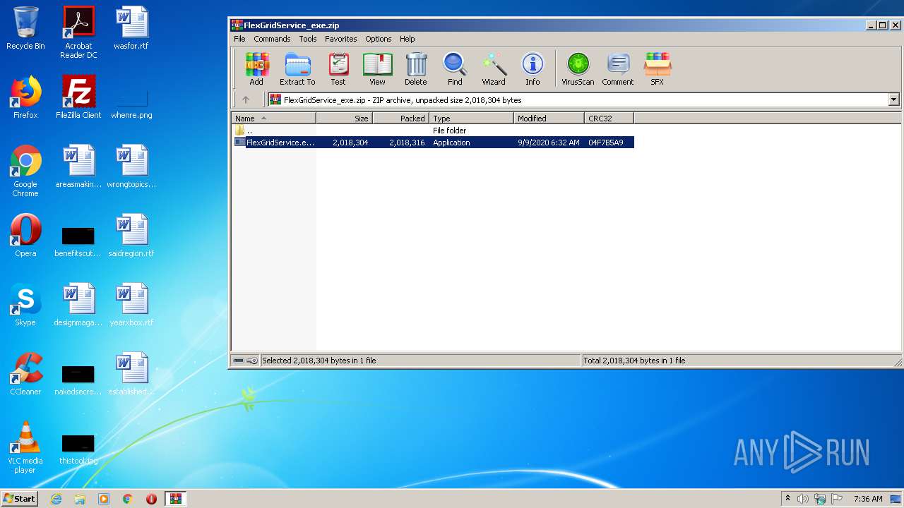Select whenre.png desktop file
The image size is (904, 508).
(x=131, y=102)
